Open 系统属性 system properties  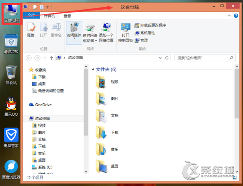(x=145, y=33)
